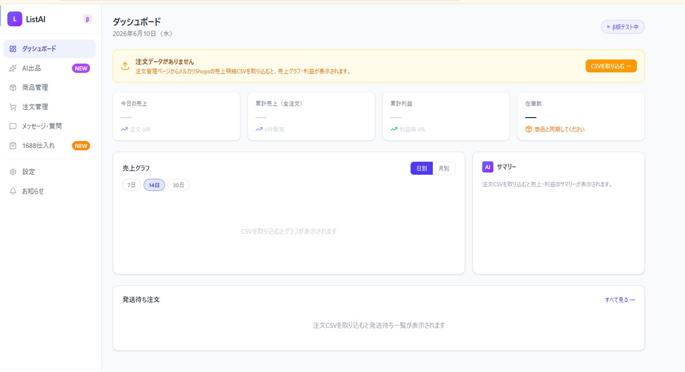
Task: Click the 1688仕入れ shopping bag icon
Action: (13, 146)
